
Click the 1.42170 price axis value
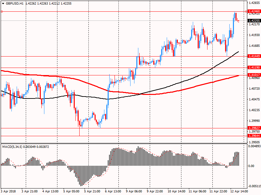[254, 24]
